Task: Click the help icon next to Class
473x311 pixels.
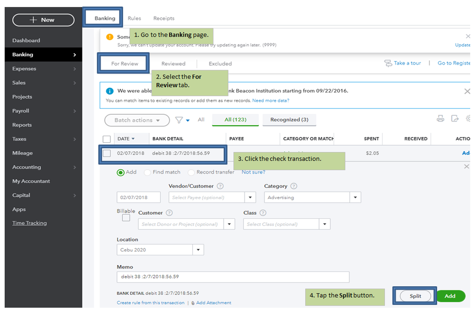Action: [x=263, y=213]
